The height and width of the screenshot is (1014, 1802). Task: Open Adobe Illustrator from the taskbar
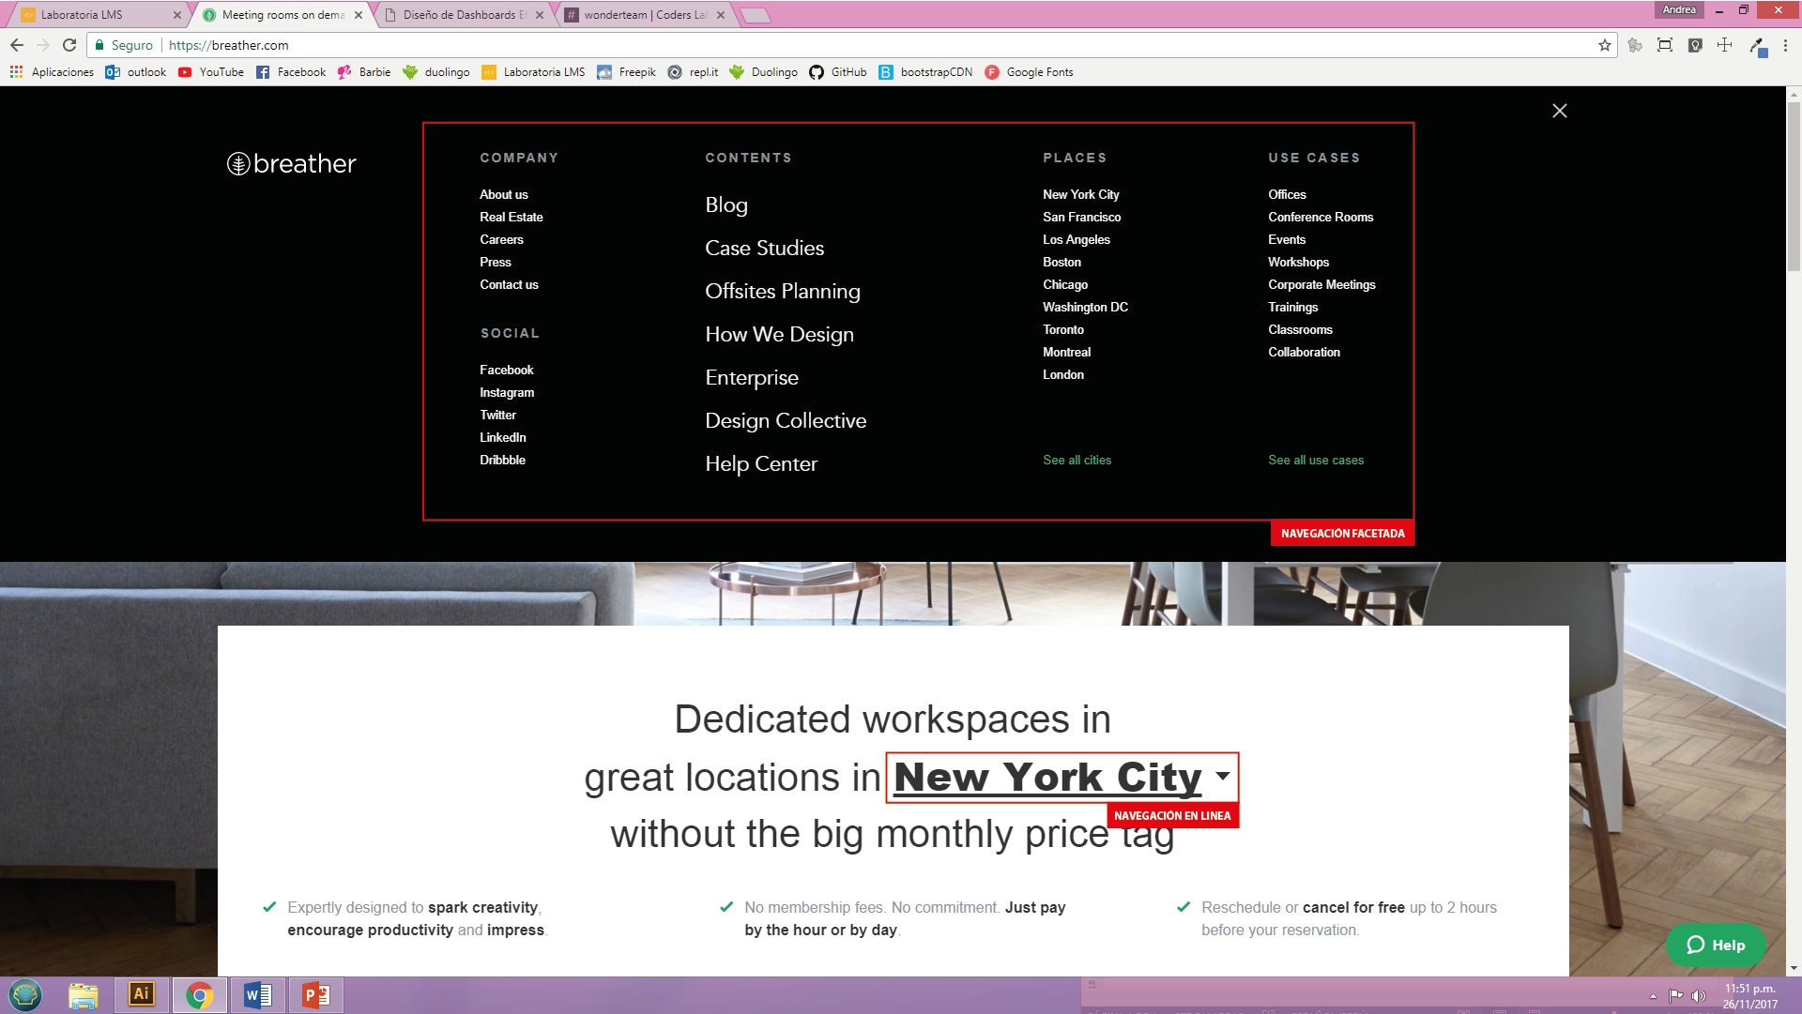141,994
